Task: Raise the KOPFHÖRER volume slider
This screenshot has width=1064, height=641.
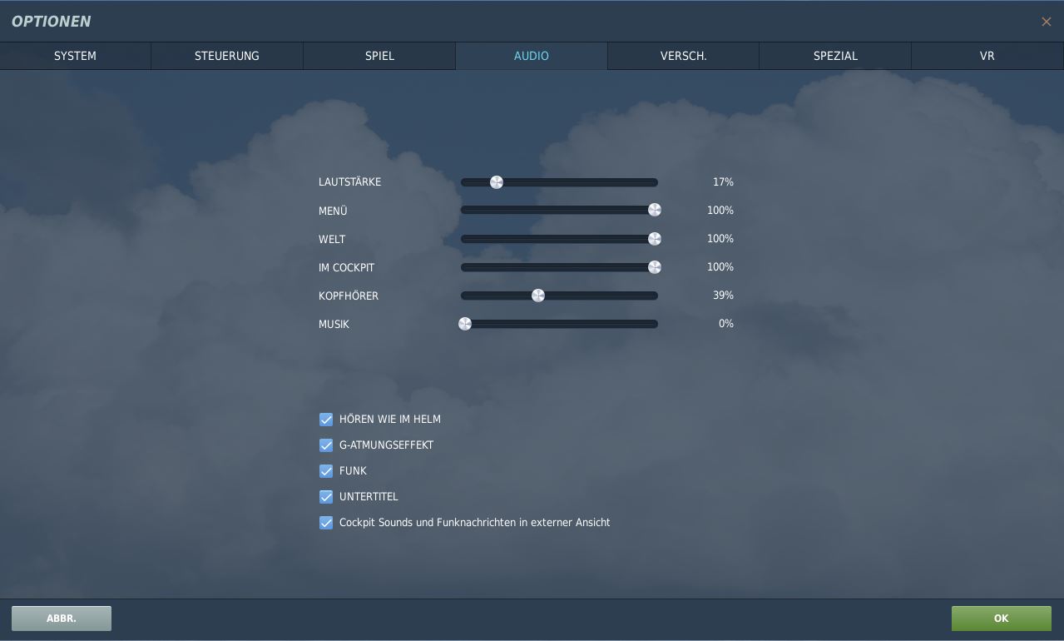Action: (538, 296)
